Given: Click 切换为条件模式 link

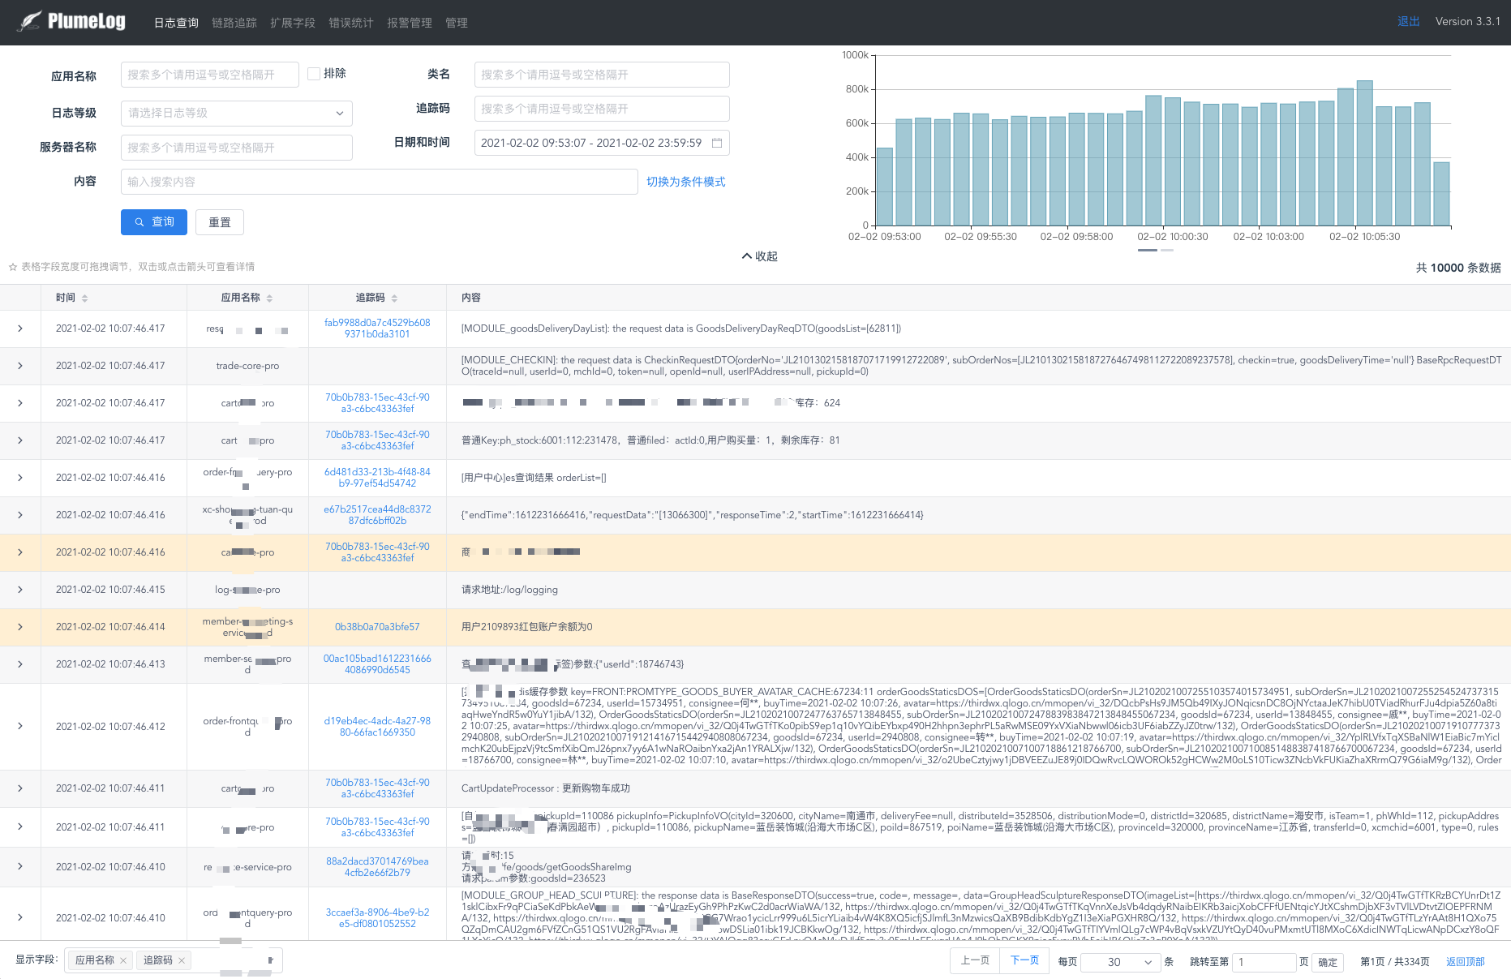Looking at the screenshot, I should 686,182.
